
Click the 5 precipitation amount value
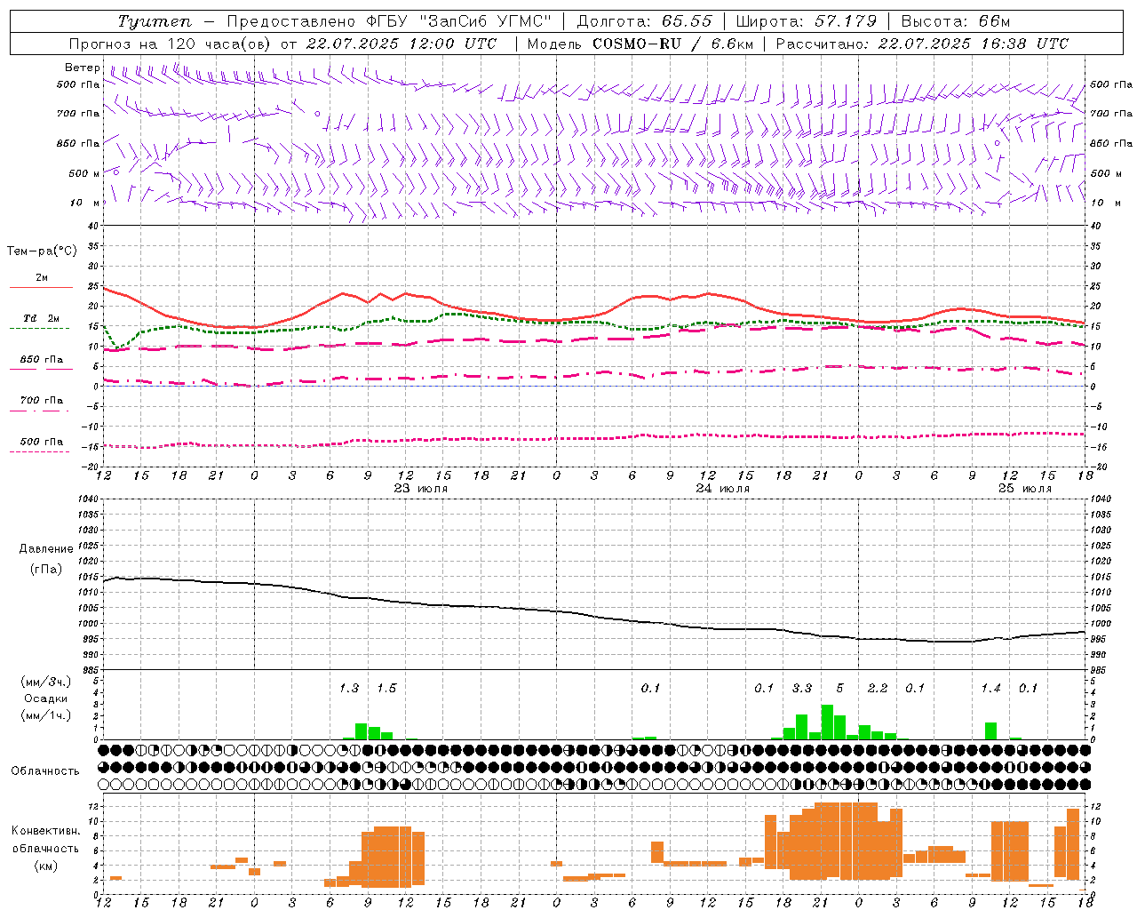pyautogui.click(x=839, y=689)
